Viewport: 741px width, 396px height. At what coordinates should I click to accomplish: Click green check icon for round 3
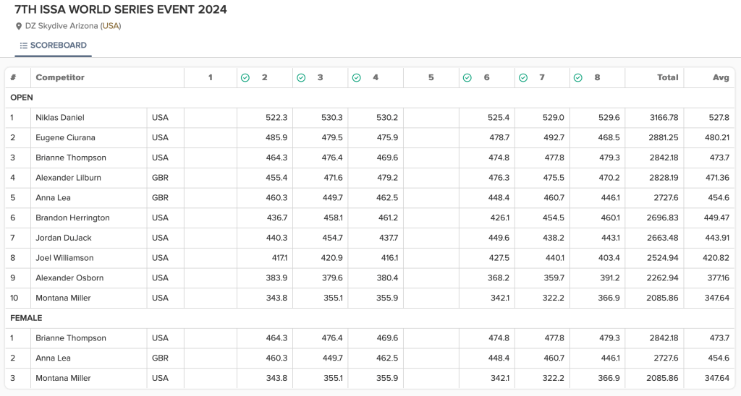point(301,77)
